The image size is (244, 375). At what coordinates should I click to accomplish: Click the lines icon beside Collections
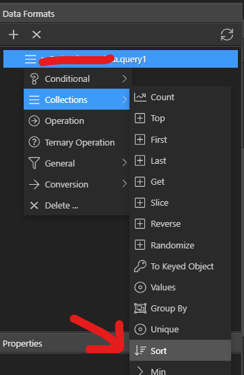tap(35, 100)
